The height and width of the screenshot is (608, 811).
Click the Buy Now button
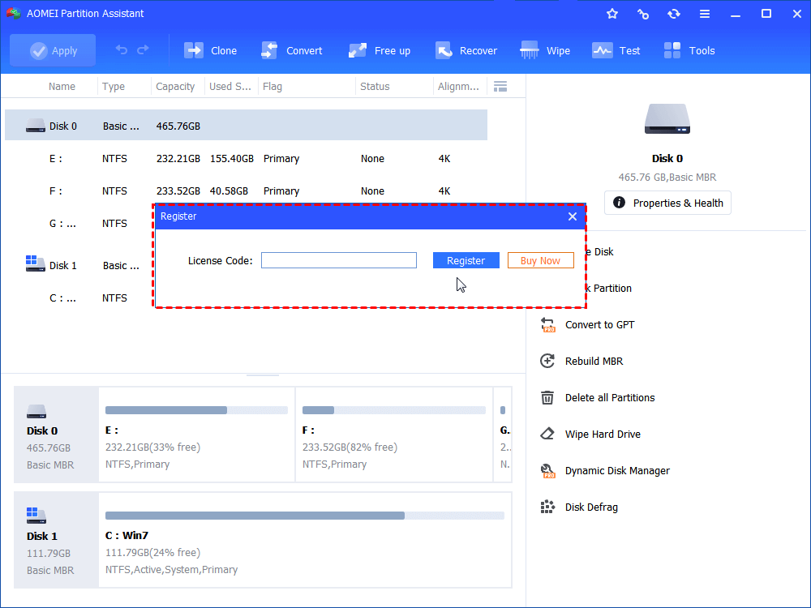pos(540,260)
